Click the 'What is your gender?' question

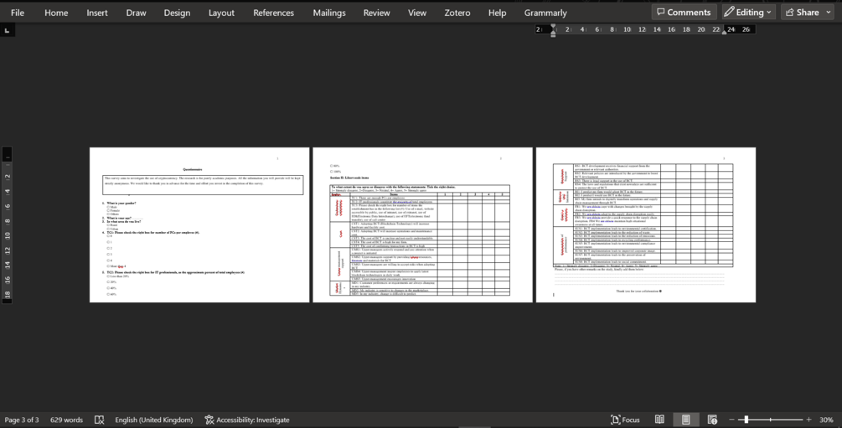(121, 204)
